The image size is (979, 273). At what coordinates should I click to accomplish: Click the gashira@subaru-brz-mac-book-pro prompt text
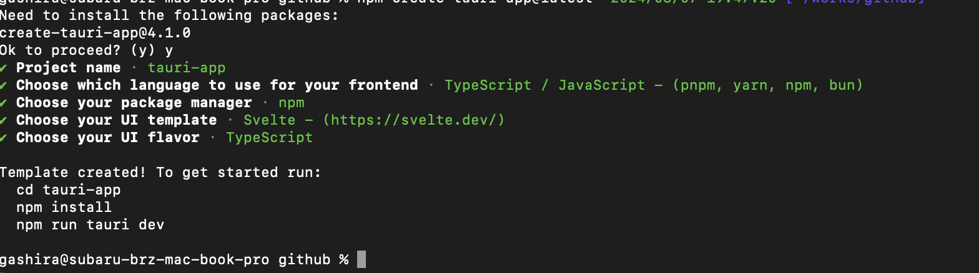(x=135, y=259)
